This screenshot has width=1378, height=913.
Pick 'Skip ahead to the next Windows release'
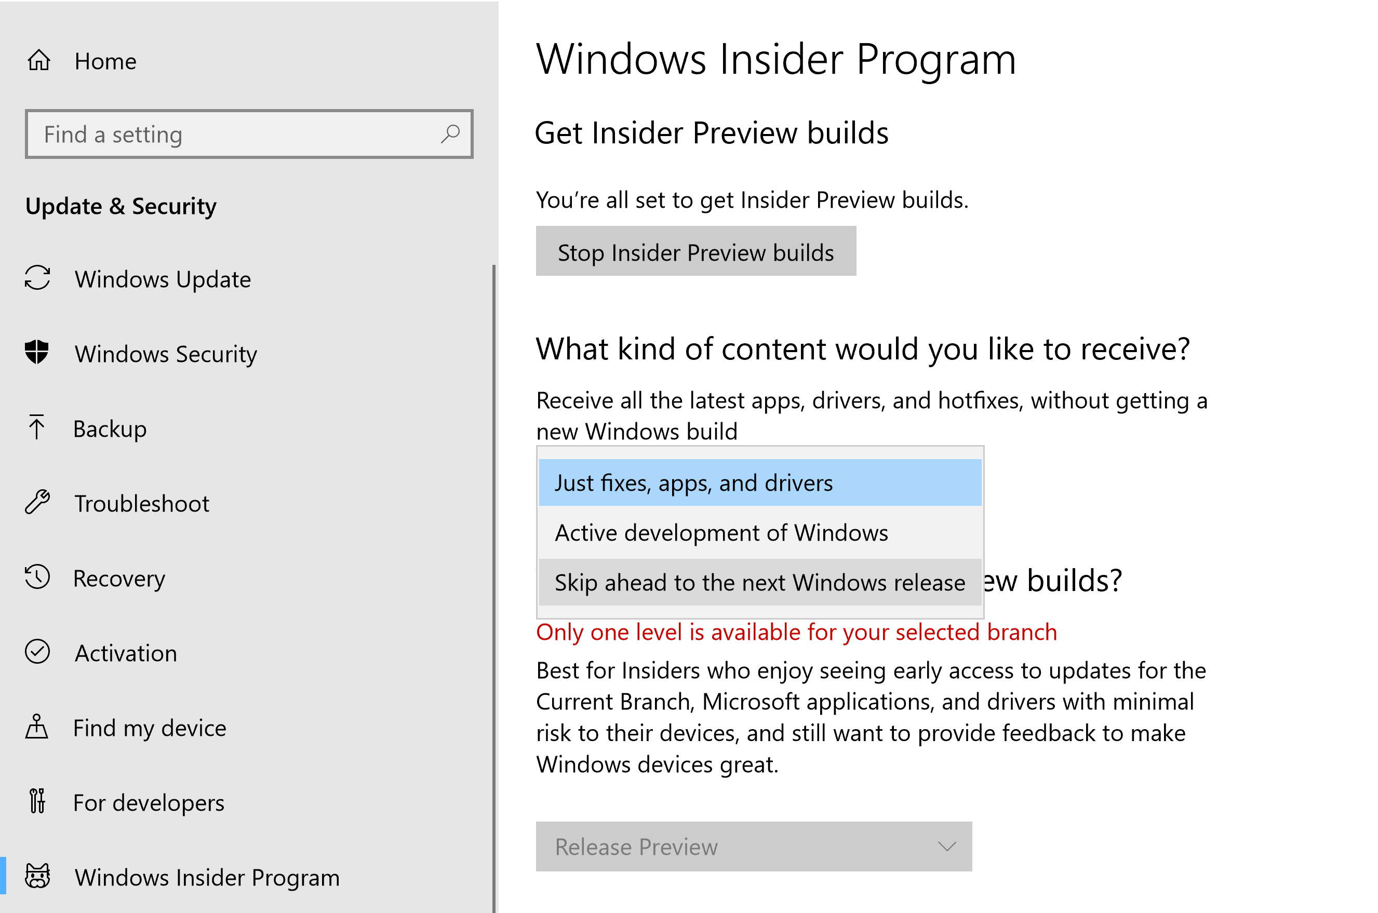758,582
